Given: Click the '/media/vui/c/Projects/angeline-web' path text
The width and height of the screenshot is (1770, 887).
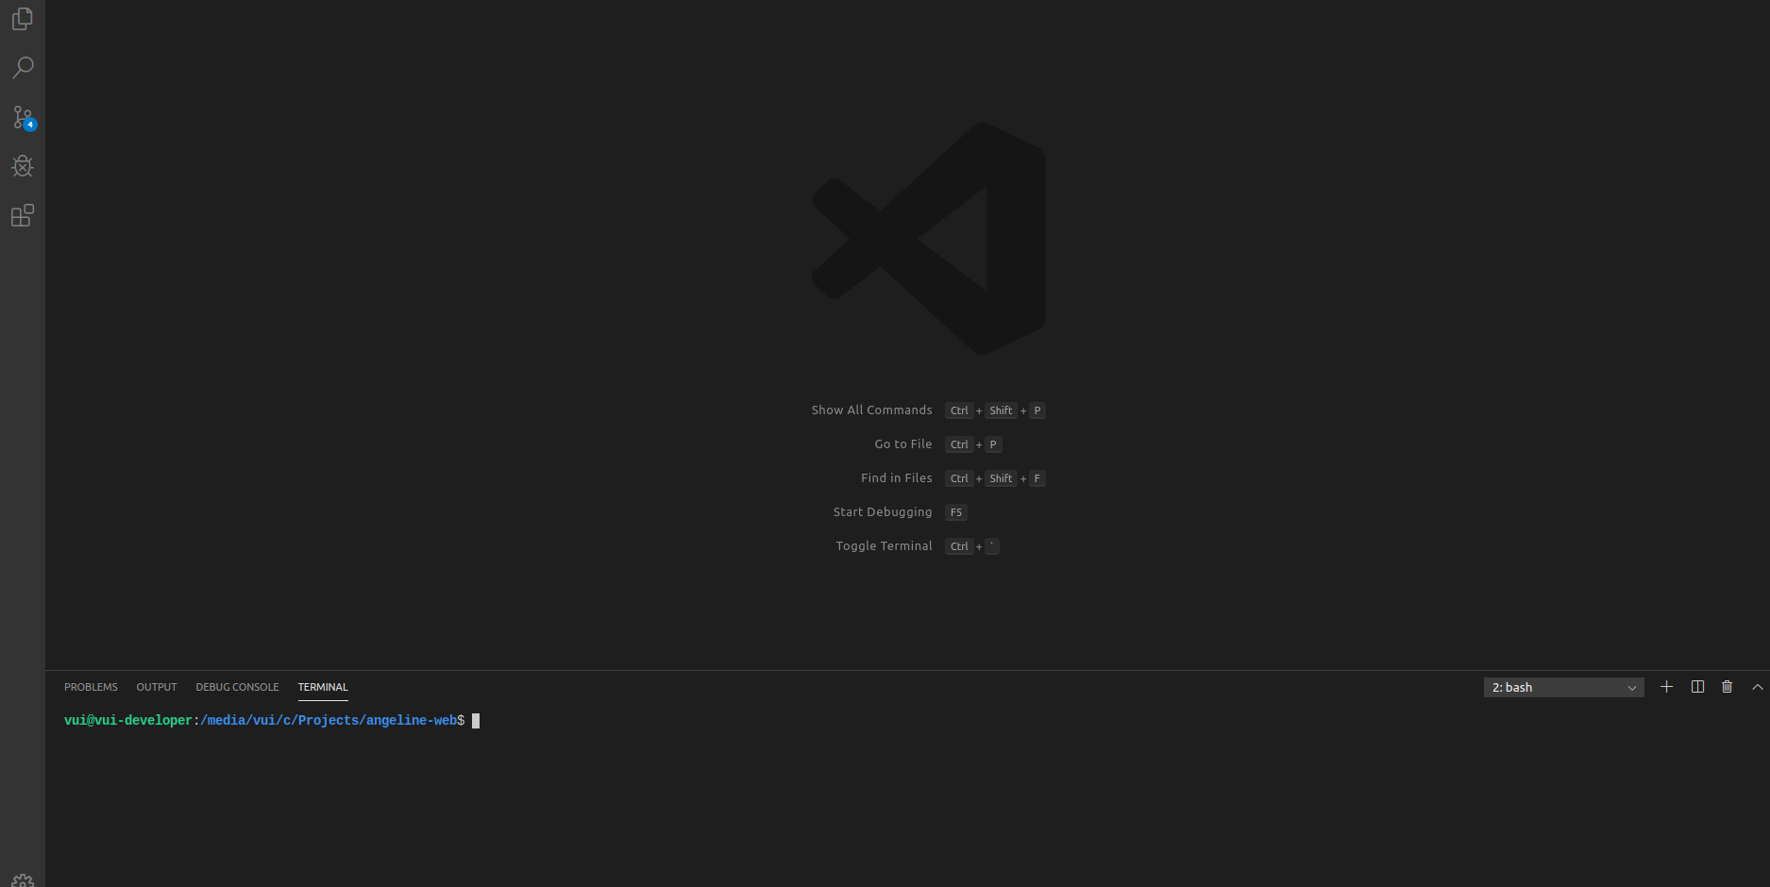Looking at the screenshot, I should point(329,721).
